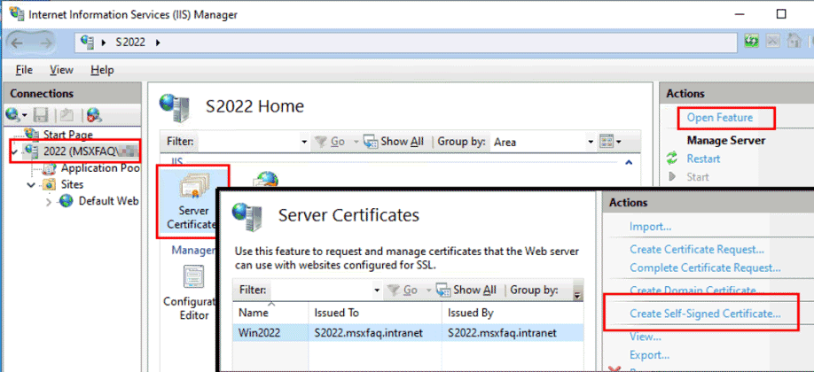Open the Filter dropdown in Server Certificates
Screen dimensions: 814x372
tap(377, 291)
